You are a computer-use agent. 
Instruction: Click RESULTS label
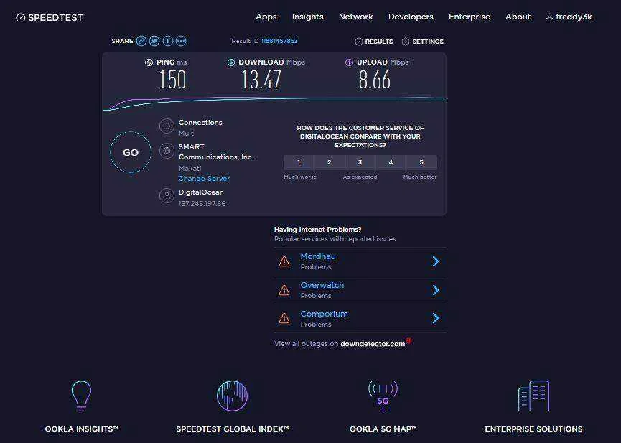coord(379,41)
